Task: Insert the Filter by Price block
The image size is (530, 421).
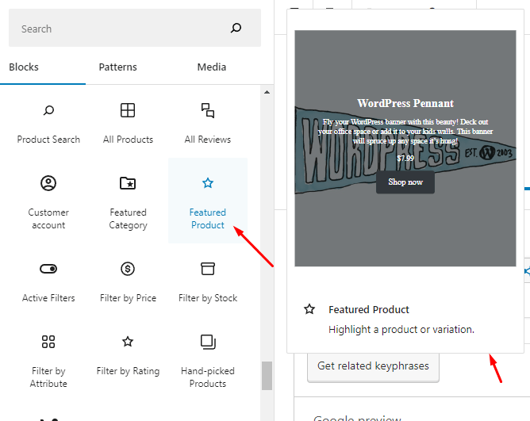Action: pyautogui.click(x=128, y=281)
